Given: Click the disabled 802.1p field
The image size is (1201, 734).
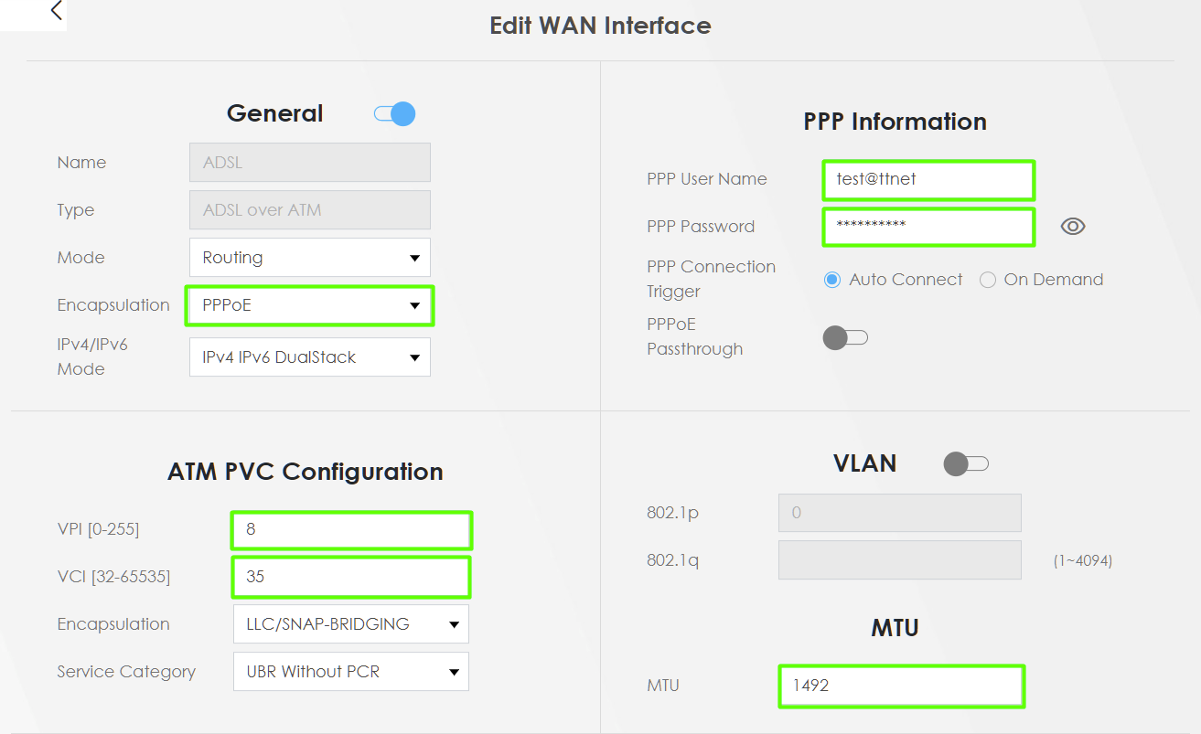Looking at the screenshot, I should point(900,513).
